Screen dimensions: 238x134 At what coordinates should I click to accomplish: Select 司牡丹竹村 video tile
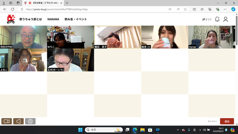23,37
